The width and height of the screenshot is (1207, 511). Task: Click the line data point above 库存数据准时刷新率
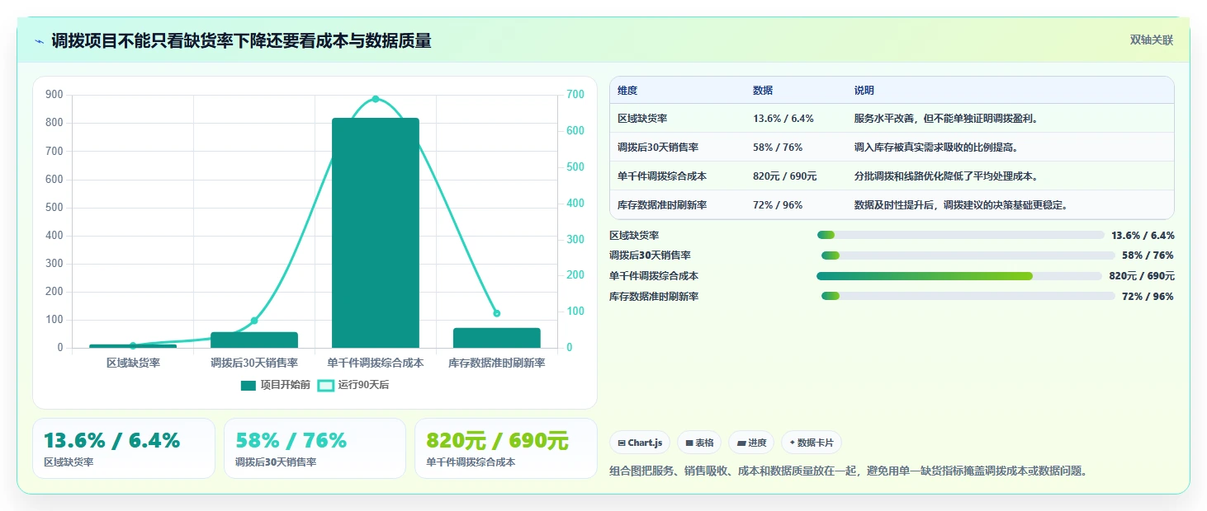(x=497, y=313)
